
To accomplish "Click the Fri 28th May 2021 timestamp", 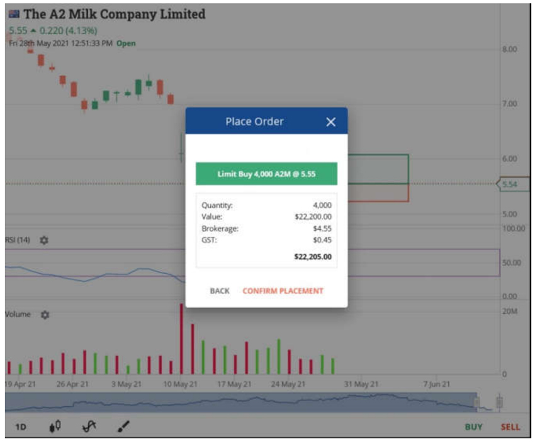I will coord(60,43).
